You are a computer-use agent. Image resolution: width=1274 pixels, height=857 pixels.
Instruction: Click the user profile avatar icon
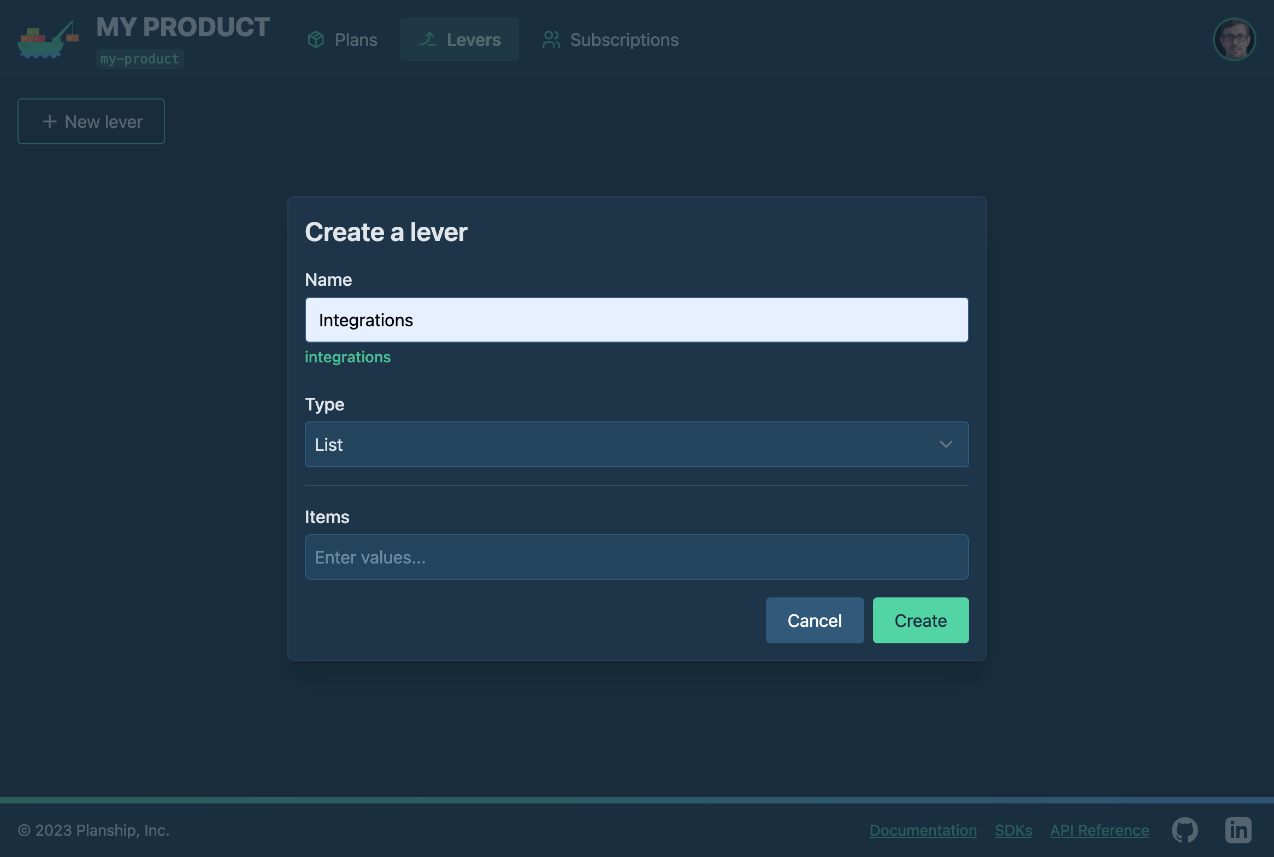(x=1234, y=39)
